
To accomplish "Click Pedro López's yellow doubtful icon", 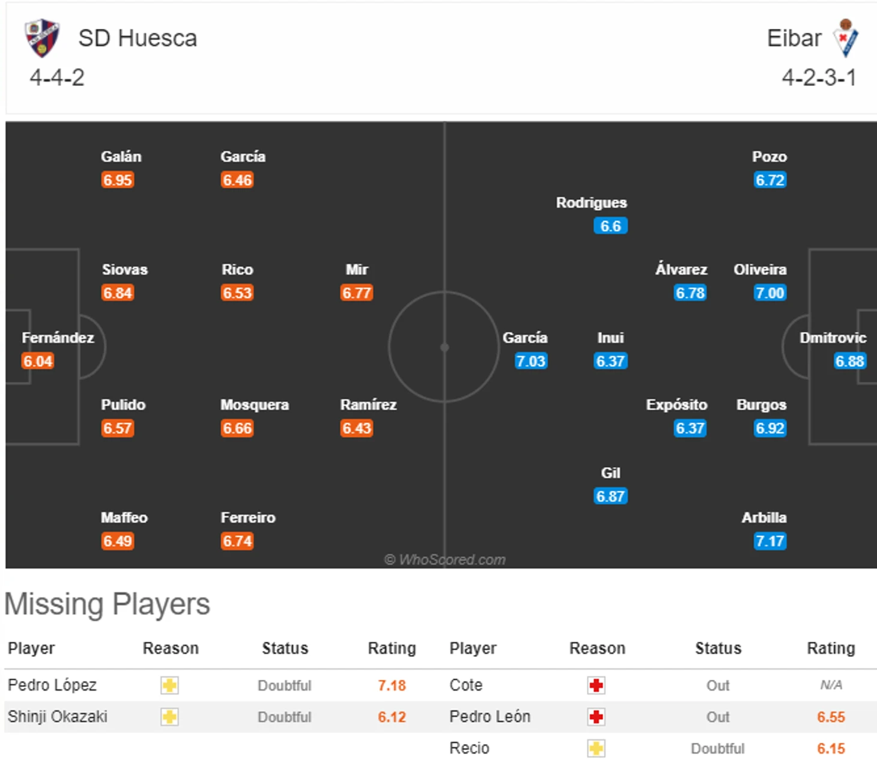I will (x=169, y=685).
